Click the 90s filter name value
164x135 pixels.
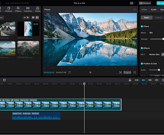[151, 33]
